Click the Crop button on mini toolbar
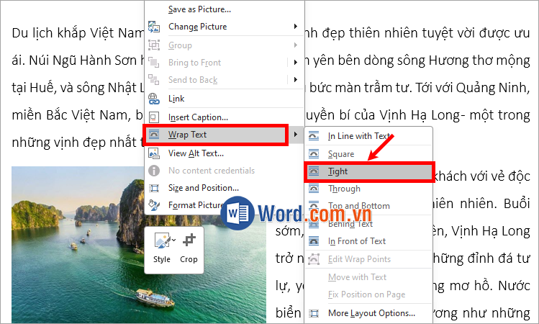The height and width of the screenshot is (324, 539). click(189, 248)
